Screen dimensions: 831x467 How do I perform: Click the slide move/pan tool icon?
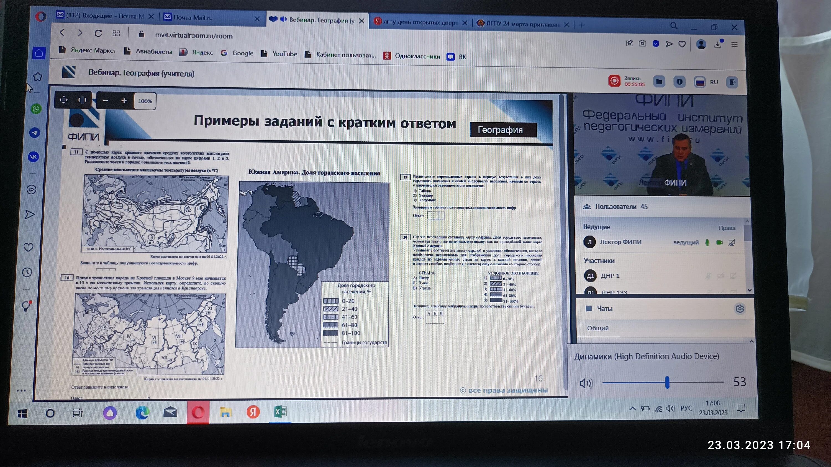(63, 100)
